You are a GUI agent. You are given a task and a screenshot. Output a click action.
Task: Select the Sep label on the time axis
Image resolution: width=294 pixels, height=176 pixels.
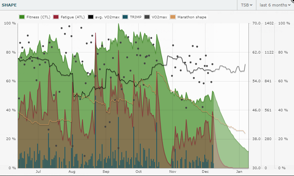click(106, 172)
